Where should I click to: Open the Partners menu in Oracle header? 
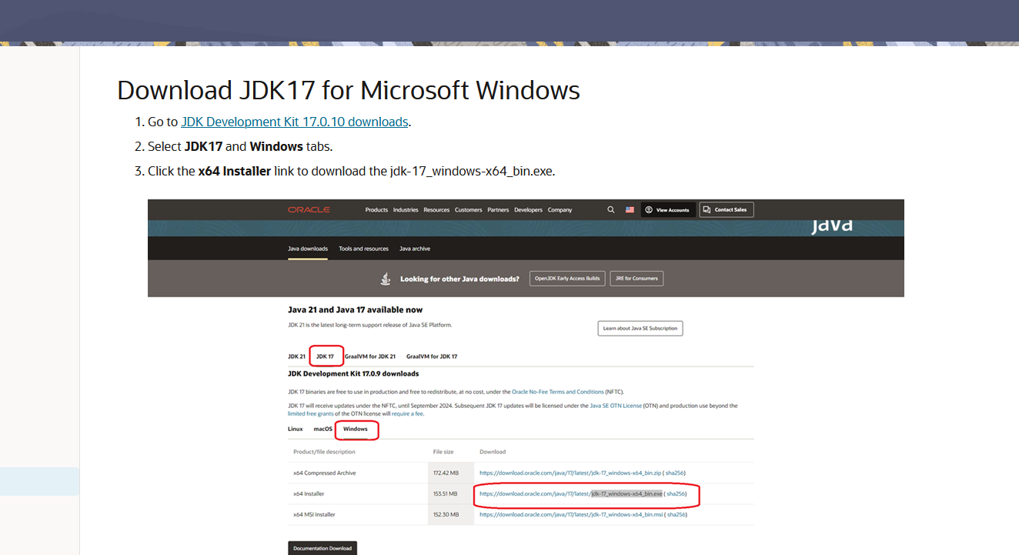tap(499, 209)
